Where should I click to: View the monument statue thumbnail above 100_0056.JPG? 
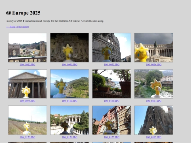[154, 48]
